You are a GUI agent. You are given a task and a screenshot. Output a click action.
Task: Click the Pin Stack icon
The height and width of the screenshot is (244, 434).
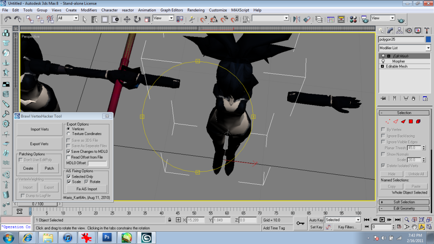pos(384,98)
